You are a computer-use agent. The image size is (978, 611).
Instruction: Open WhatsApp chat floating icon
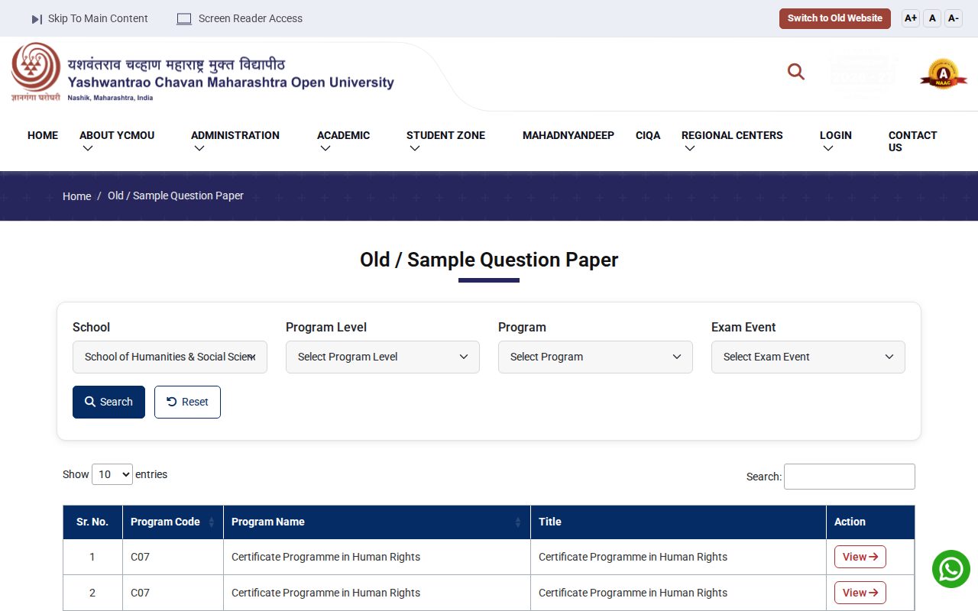tap(951, 569)
